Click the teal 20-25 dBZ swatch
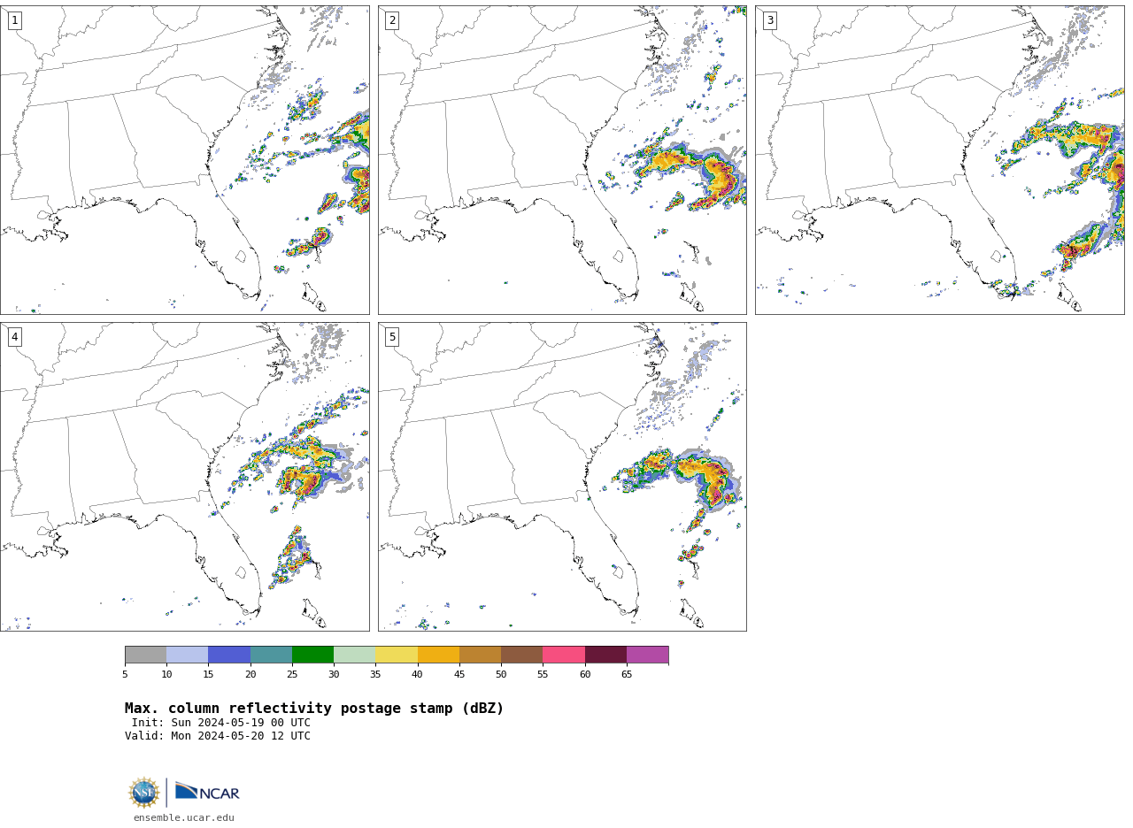This screenshot has width=1133, height=828. 271,655
